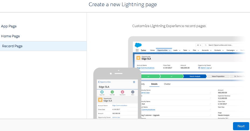Tap the New Task icon

point(112,92)
